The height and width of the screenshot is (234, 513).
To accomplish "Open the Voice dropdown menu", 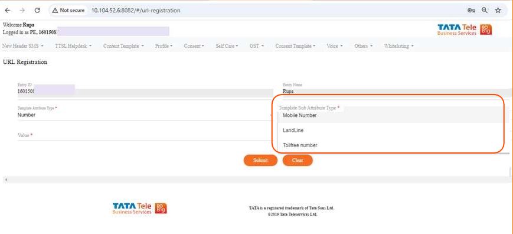I will pos(334,46).
